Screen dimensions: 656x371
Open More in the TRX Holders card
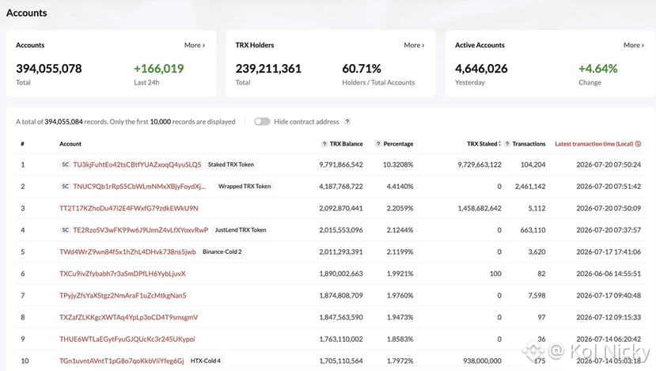pyautogui.click(x=414, y=45)
